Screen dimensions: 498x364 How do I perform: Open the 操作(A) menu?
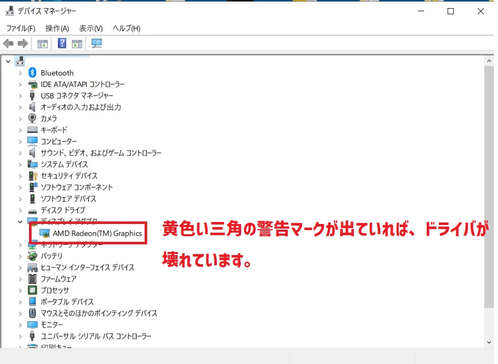[57, 29]
